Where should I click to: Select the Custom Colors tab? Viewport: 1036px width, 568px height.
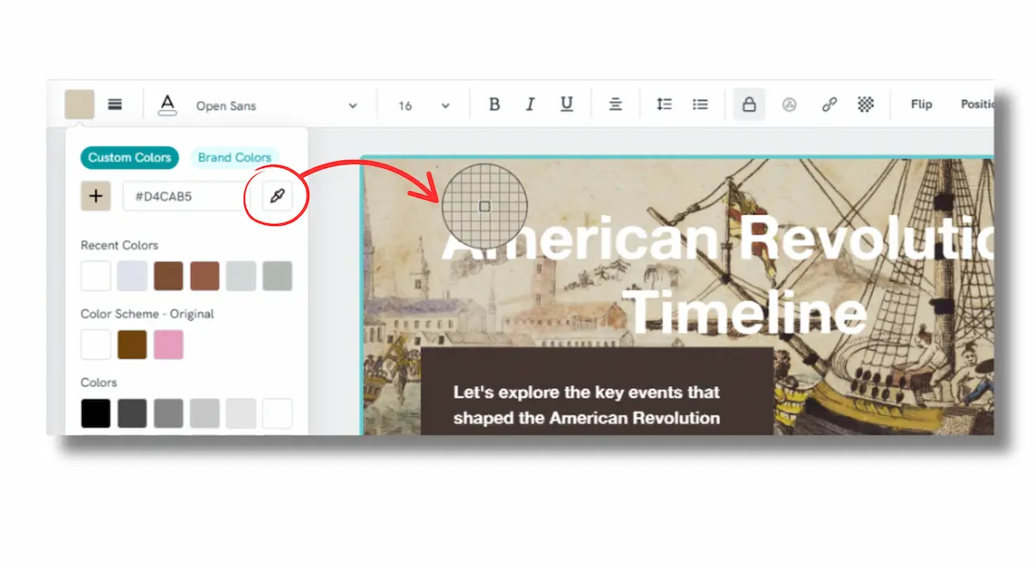[x=129, y=158]
